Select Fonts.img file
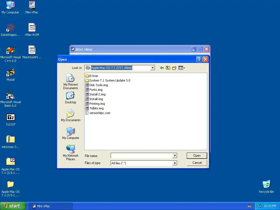 coord(94,90)
